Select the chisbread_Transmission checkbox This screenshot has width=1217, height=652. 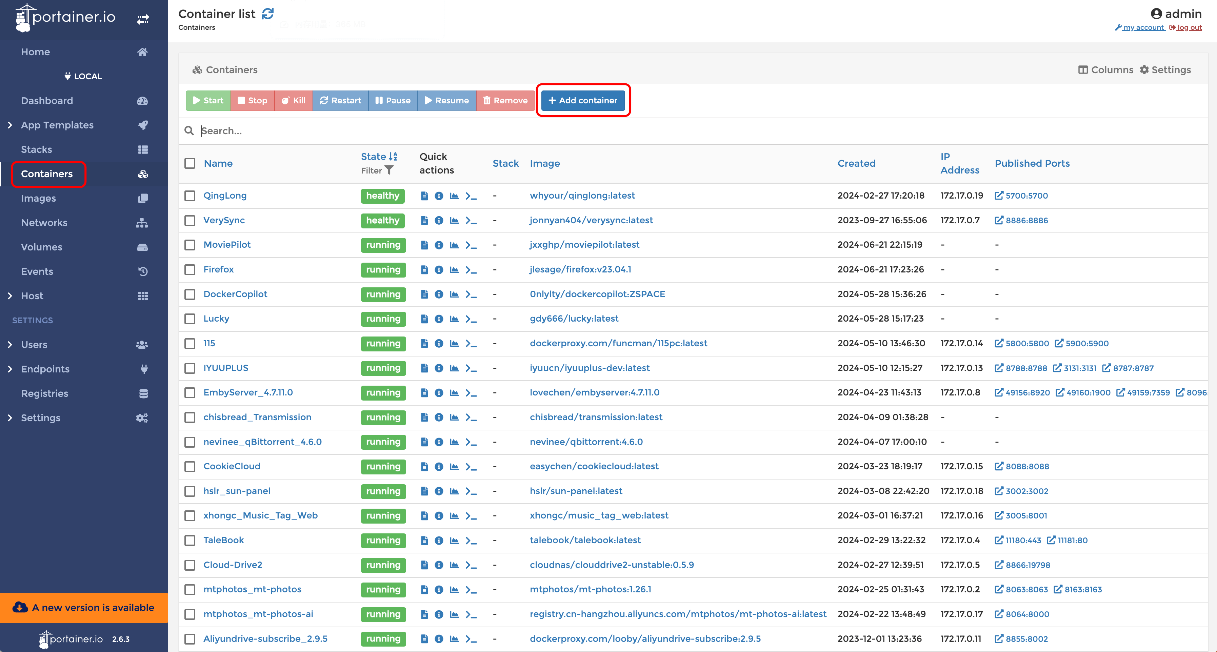[190, 417]
